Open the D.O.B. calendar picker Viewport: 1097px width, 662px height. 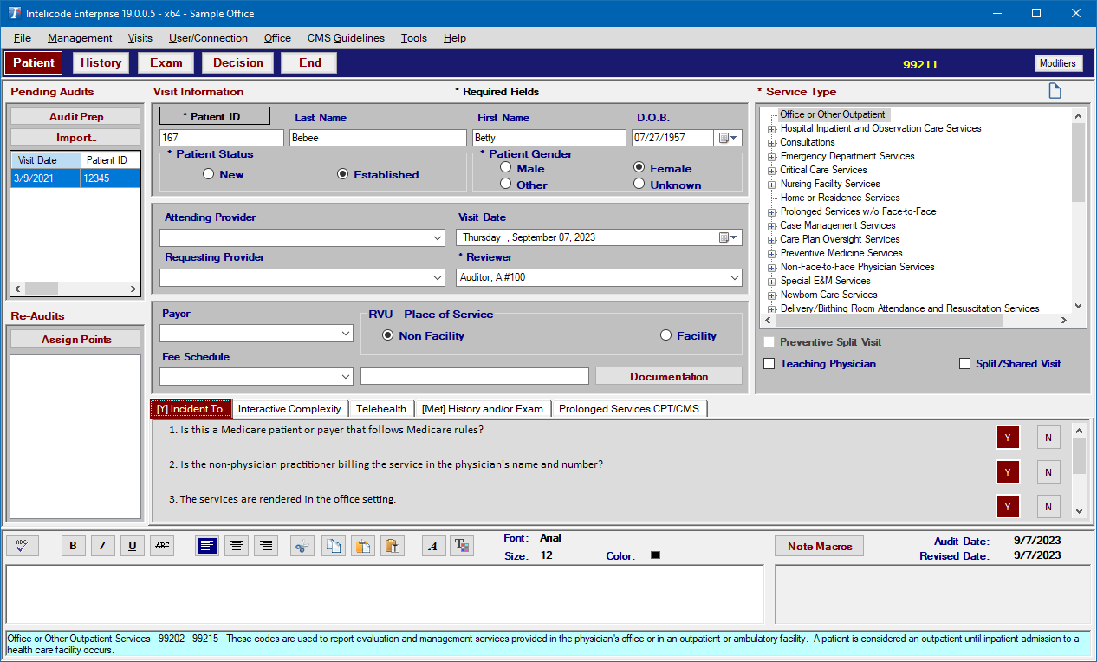click(729, 138)
